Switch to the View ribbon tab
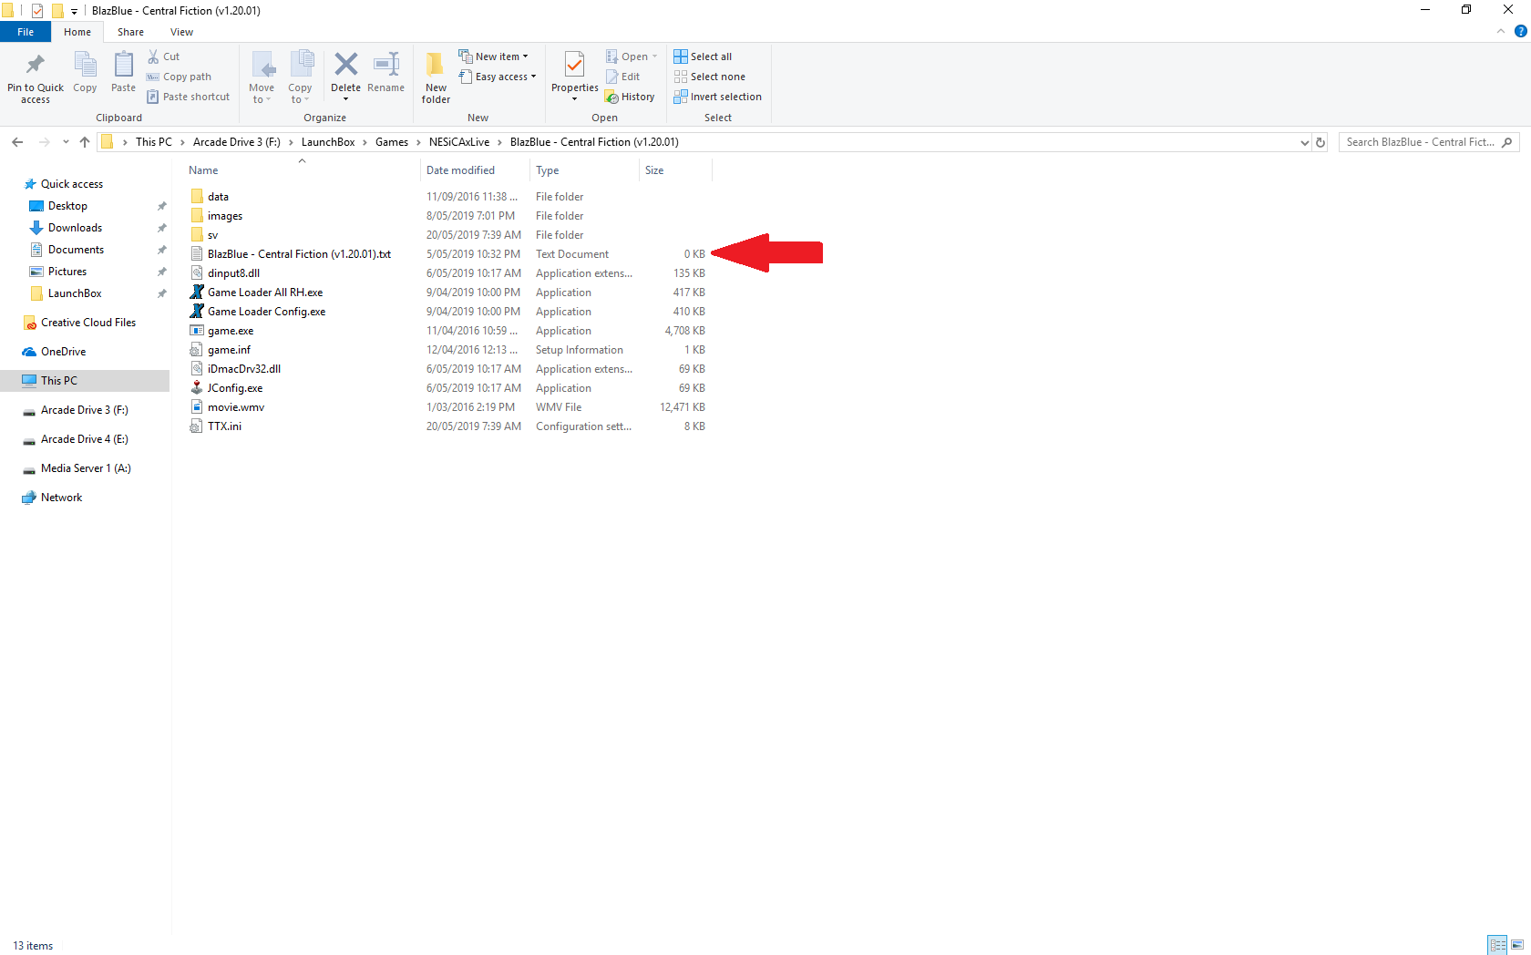 pos(181,32)
